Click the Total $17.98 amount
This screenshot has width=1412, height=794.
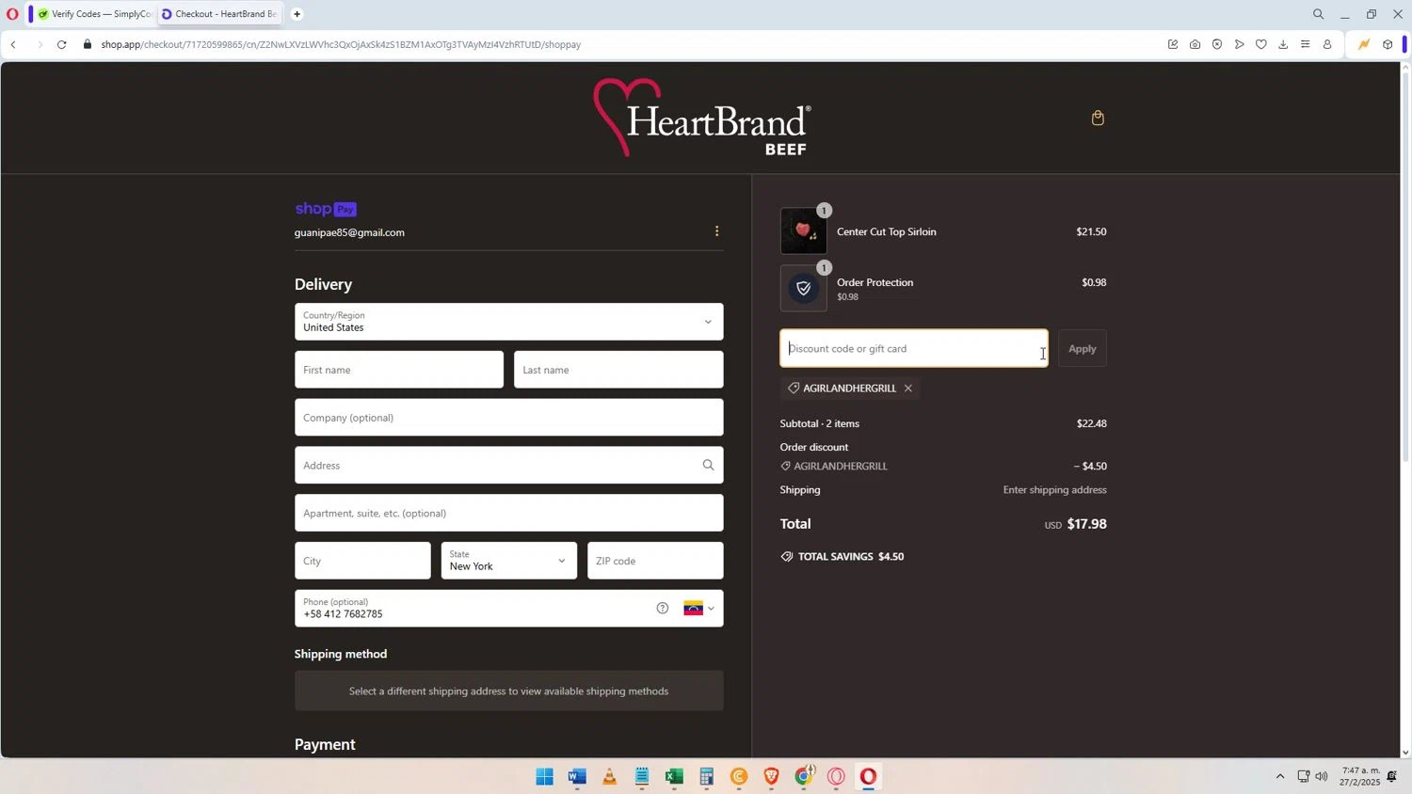1086,524
